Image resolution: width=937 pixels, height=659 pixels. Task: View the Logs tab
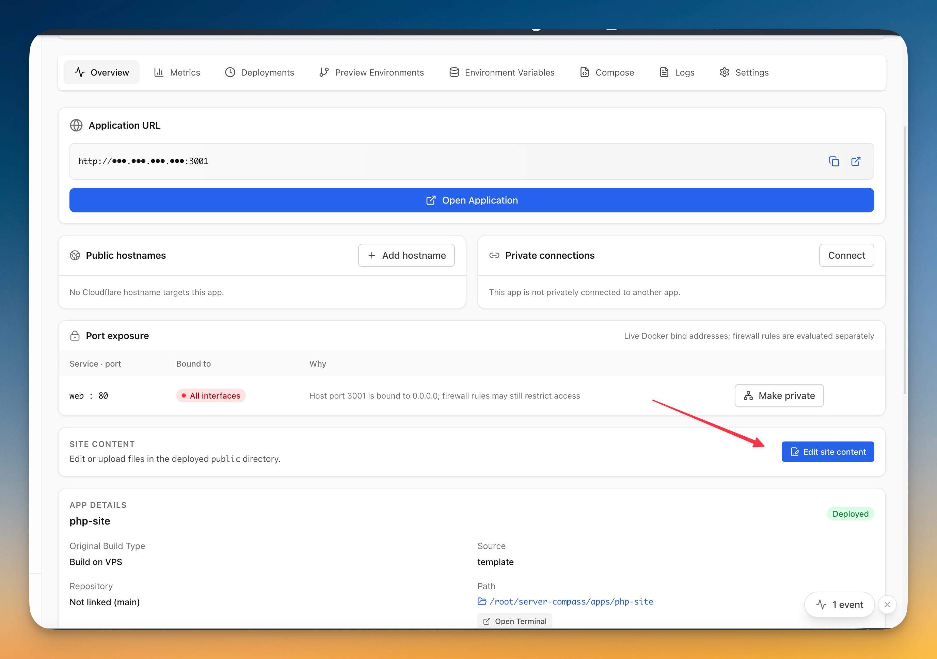(677, 73)
